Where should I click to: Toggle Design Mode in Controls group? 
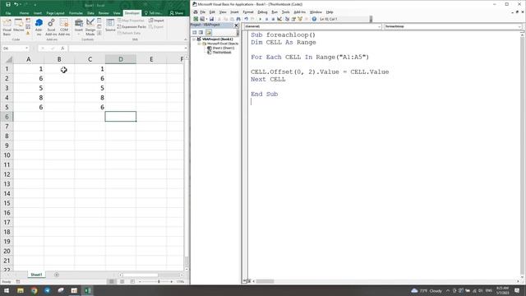click(x=90, y=27)
